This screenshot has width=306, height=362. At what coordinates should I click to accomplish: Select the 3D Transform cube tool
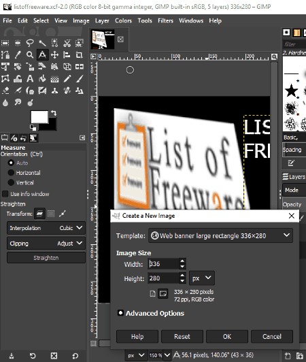coord(67,67)
